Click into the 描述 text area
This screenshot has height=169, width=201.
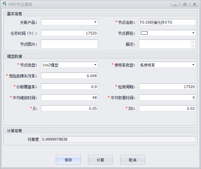(164, 44)
